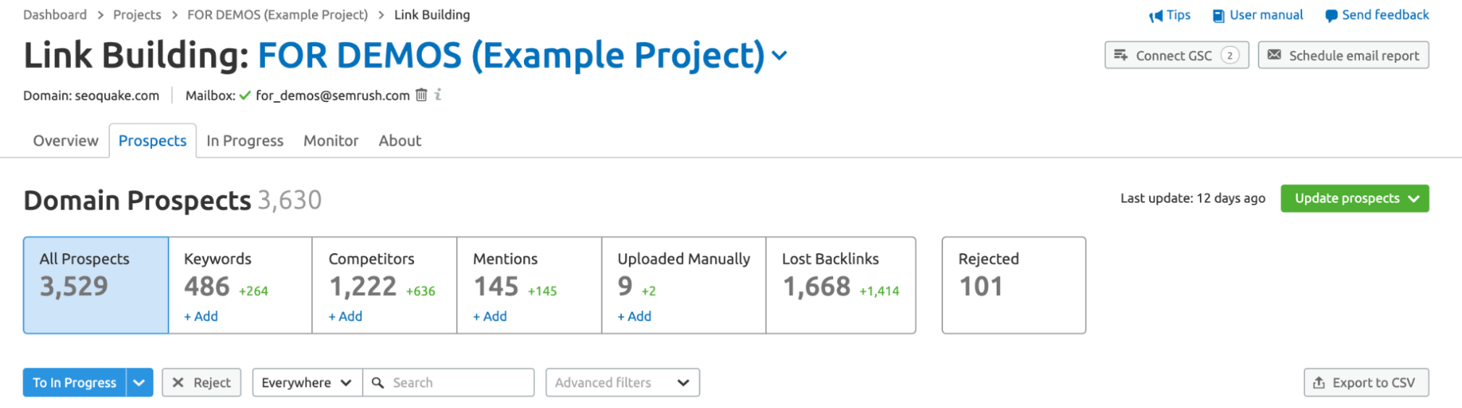
Task: Open the User manual book icon
Action: [1219, 16]
